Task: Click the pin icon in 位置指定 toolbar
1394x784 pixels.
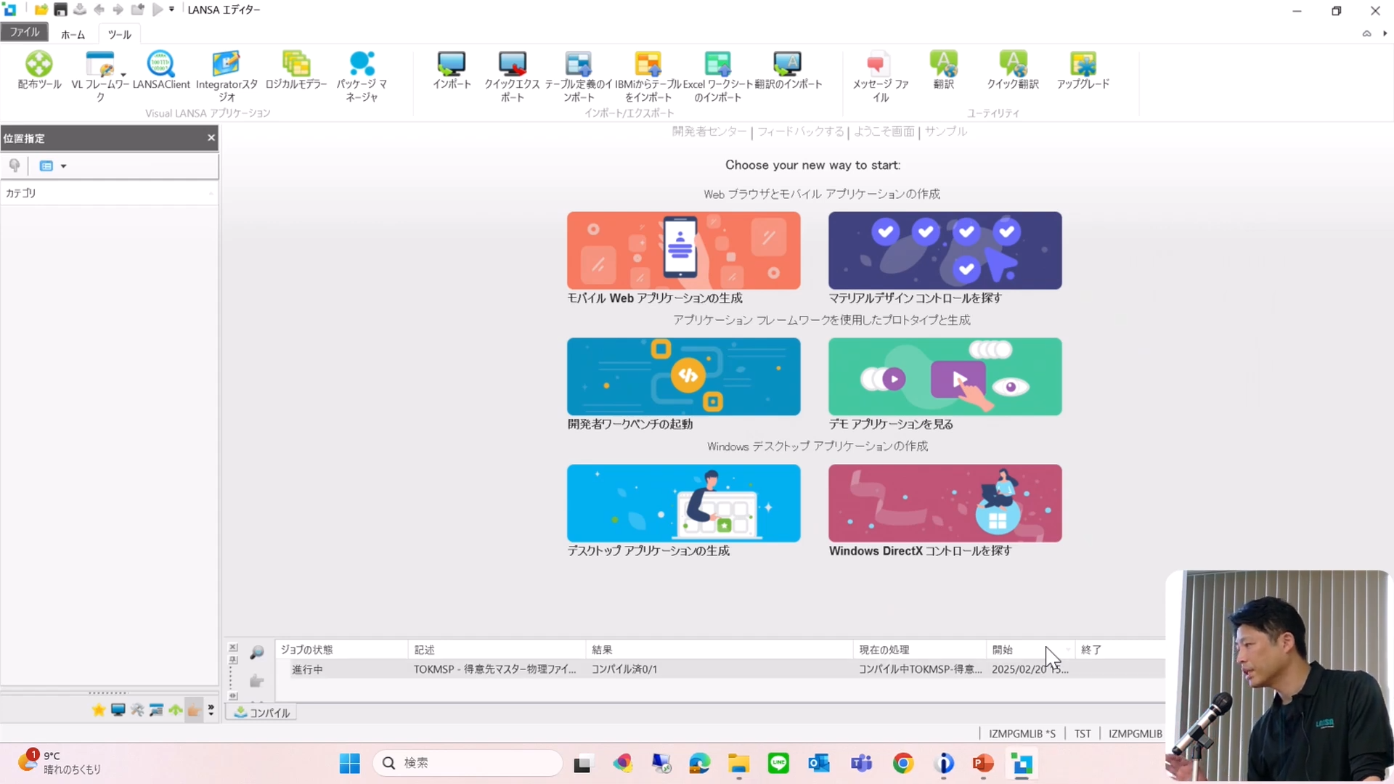Action: pos(15,166)
